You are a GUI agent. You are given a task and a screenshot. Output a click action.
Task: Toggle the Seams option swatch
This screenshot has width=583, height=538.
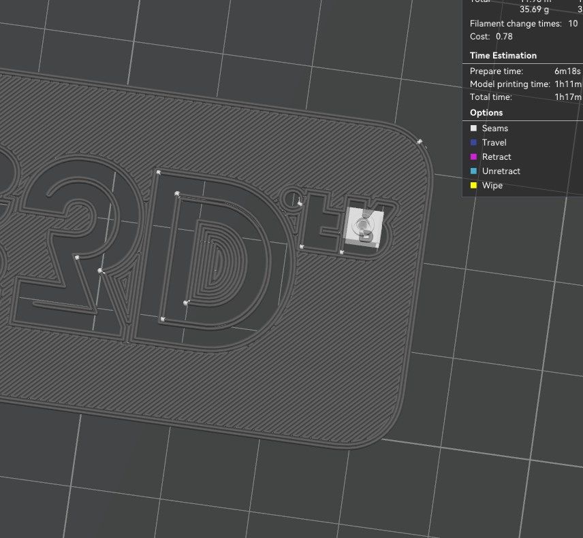pos(473,128)
